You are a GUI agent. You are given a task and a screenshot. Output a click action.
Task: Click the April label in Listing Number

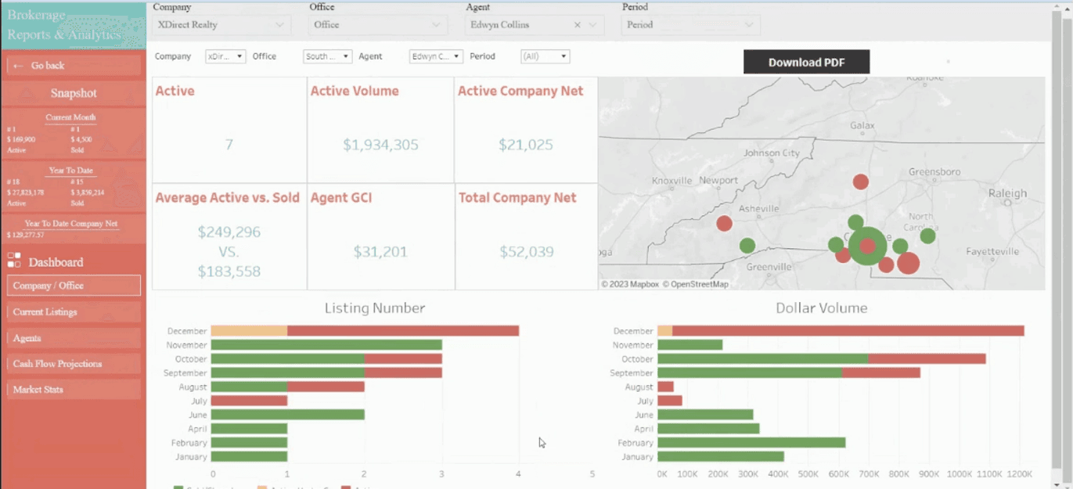coord(196,429)
